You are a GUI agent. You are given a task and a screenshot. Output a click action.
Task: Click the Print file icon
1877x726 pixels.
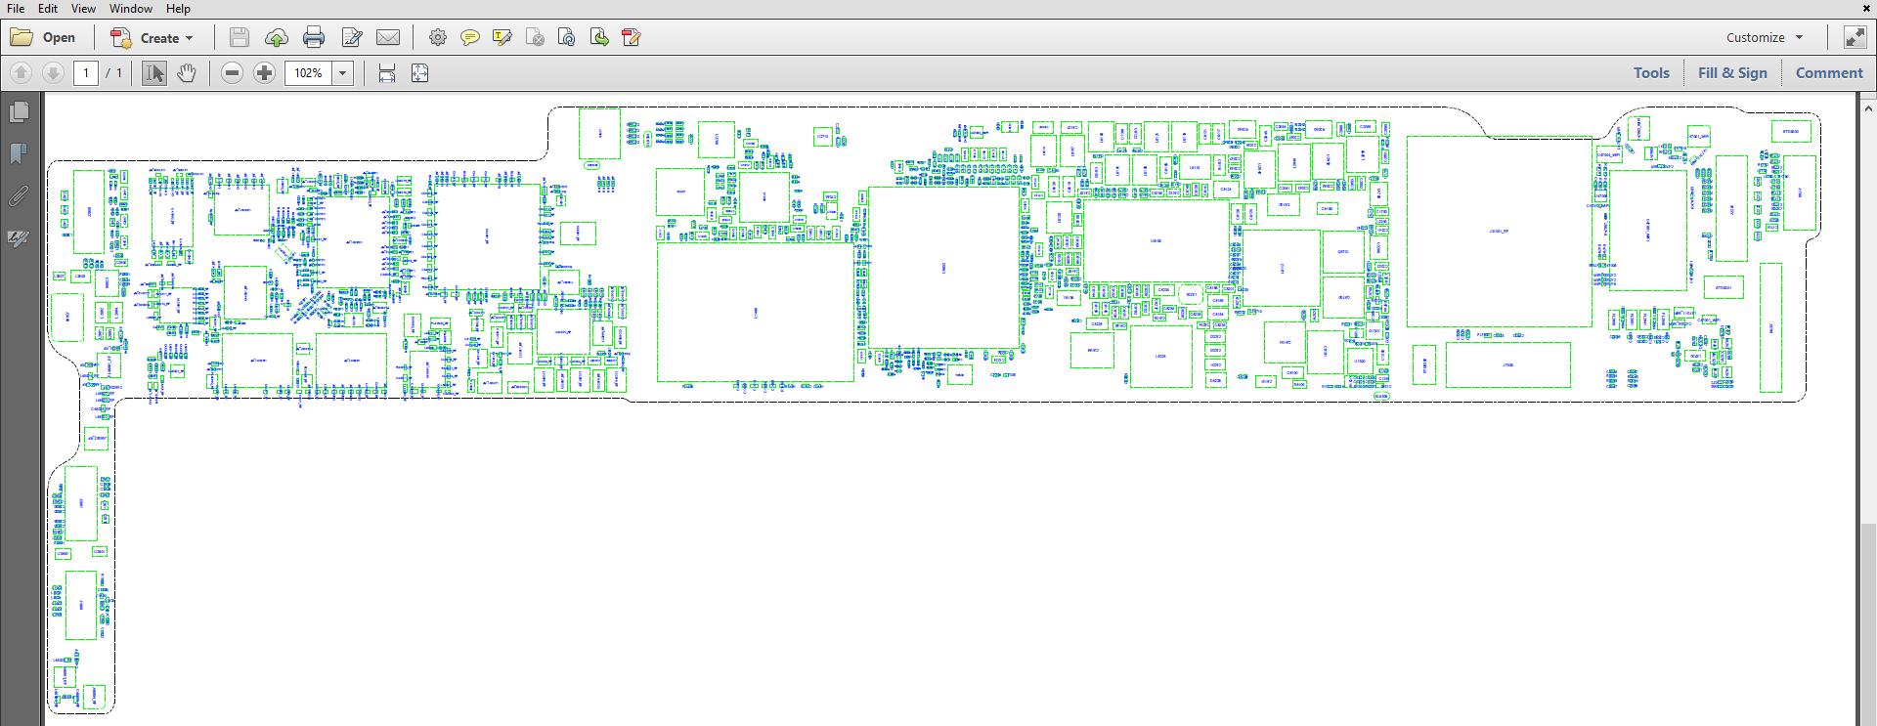click(x=314, y=38)
